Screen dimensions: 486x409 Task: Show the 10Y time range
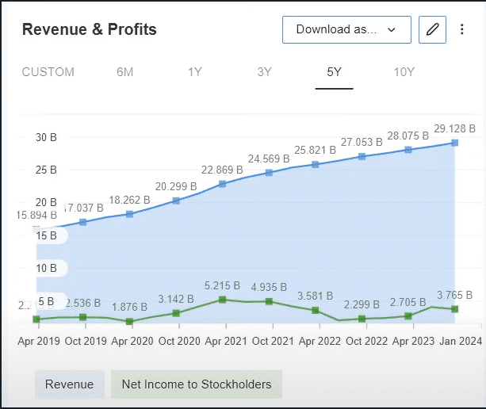pyautogui.click(x=404, y=72)
